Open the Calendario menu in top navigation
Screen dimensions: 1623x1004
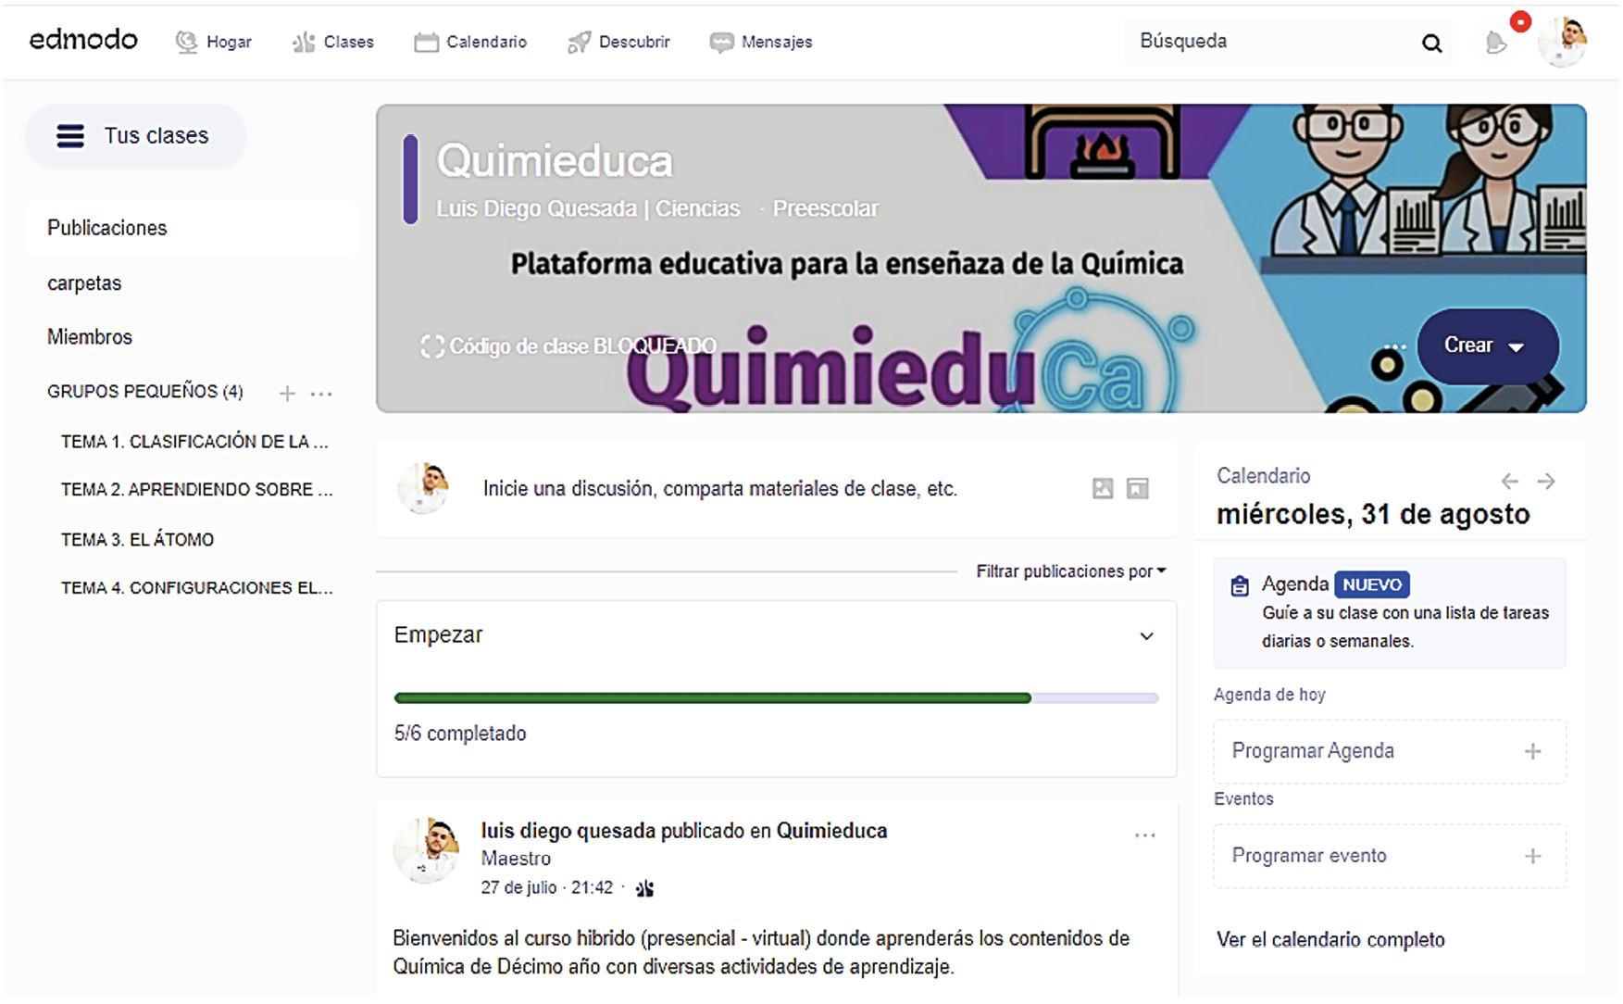point(470,42)
